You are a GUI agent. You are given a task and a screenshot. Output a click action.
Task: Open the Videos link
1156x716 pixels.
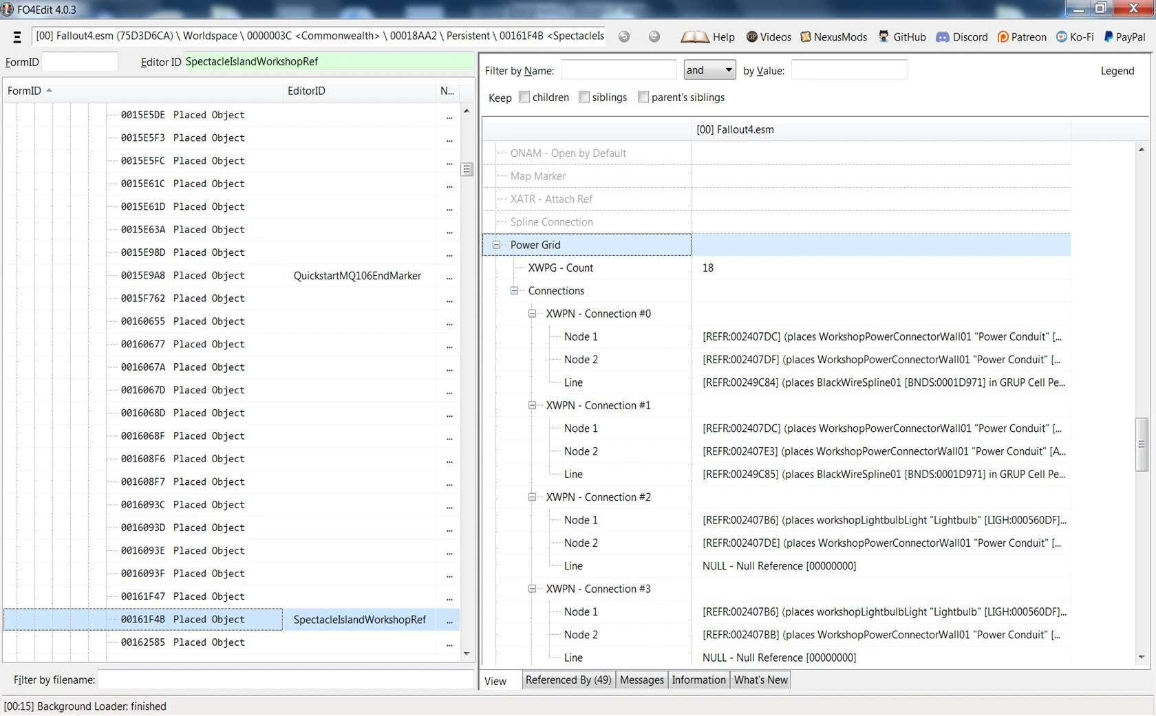[x=769, y=37]
